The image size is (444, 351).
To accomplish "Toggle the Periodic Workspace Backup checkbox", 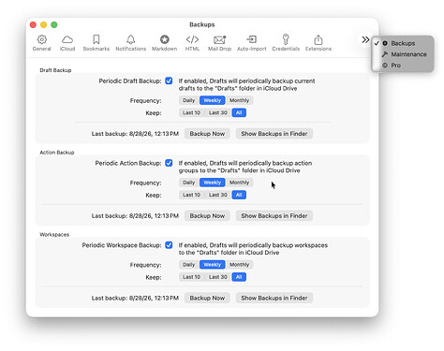I will [x=169, y=245].
